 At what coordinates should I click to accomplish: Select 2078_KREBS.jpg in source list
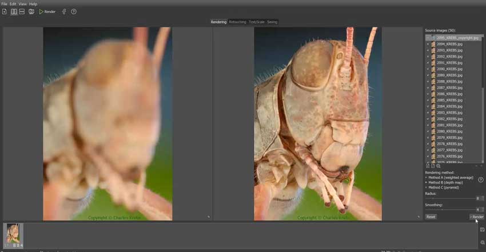[449, 144]
